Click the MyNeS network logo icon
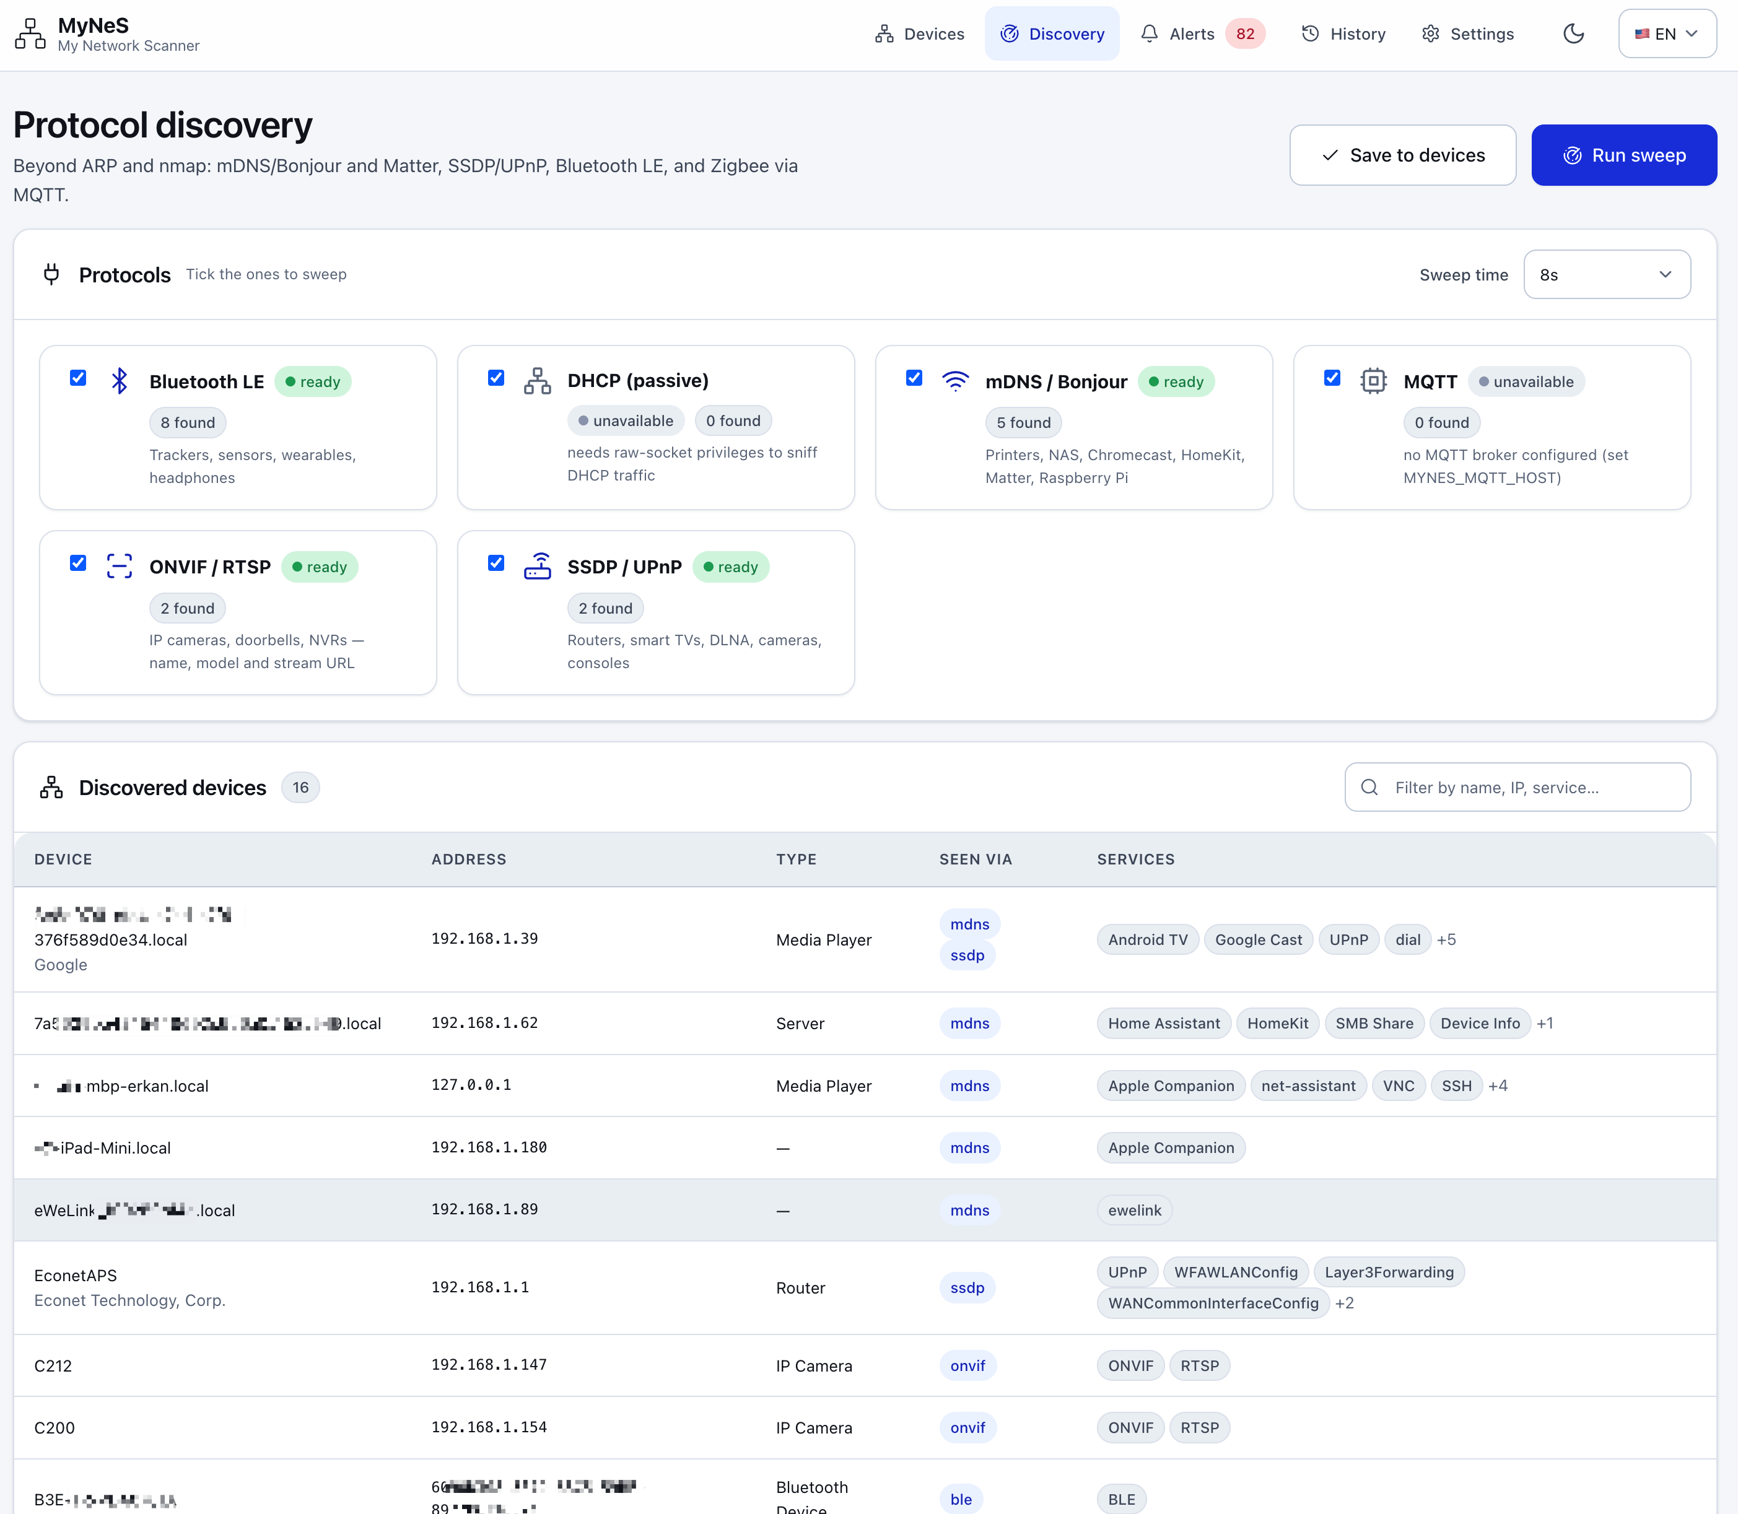This screenshot has width=1738, height=1514. click(x=30, y=34)
